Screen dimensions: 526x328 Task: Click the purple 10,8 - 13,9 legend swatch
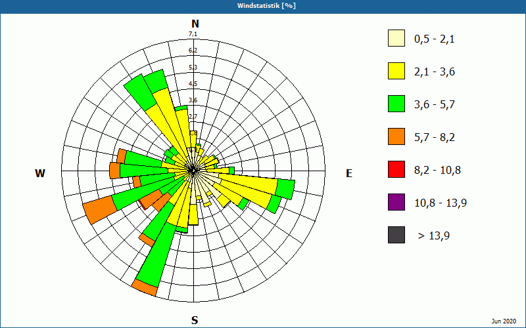396,202
